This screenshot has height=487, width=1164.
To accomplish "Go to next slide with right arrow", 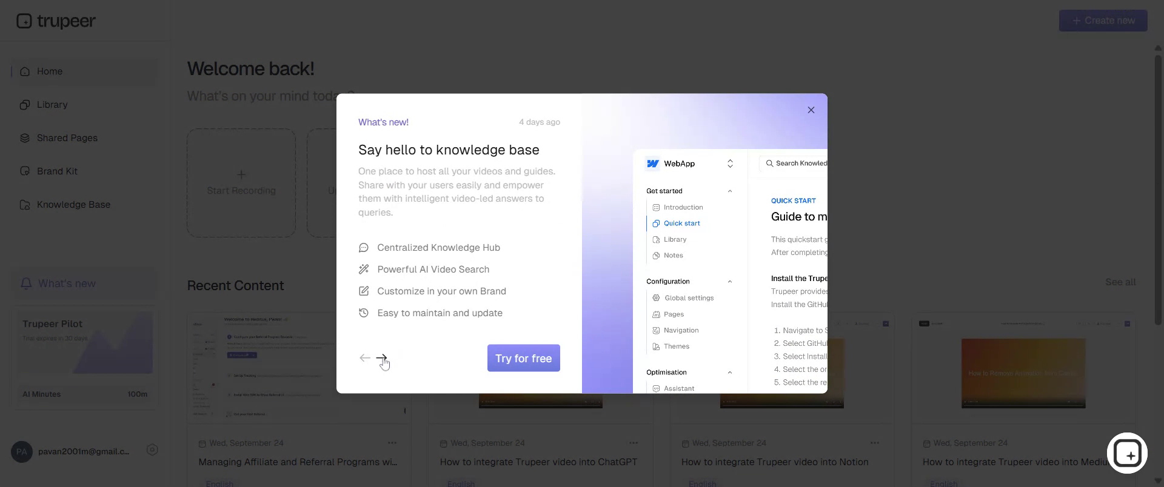I will pyautogui.click(x=381, y=358).
